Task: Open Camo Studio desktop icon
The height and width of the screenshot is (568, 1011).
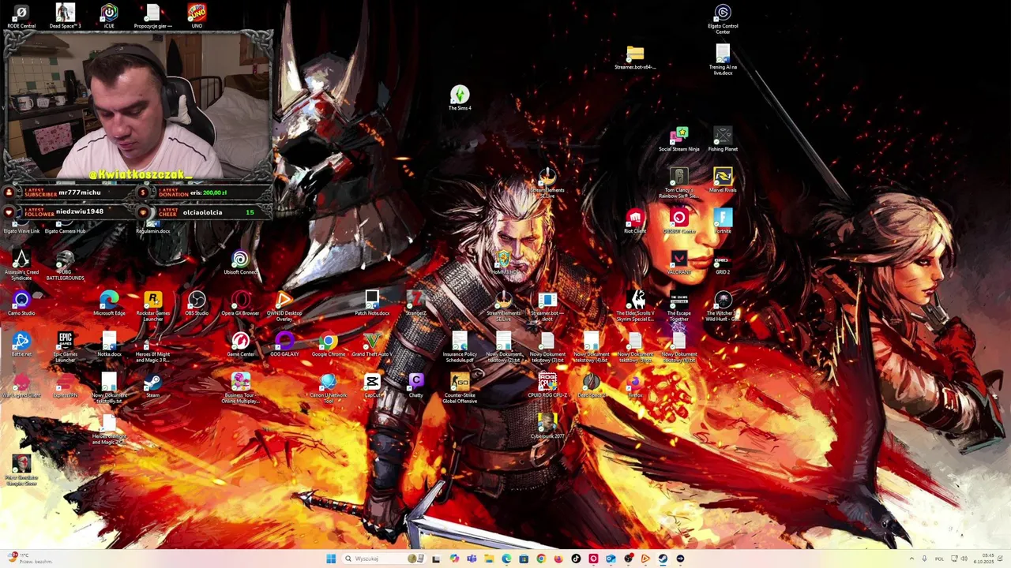Action: tap(21, 304)
